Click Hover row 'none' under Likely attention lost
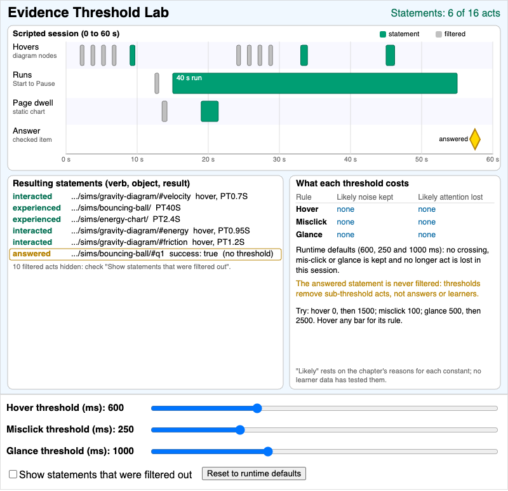 (427, 209)
